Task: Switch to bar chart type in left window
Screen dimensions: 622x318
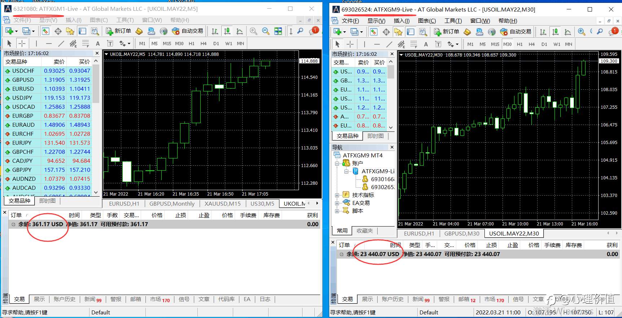Action: tap(215, 31)
